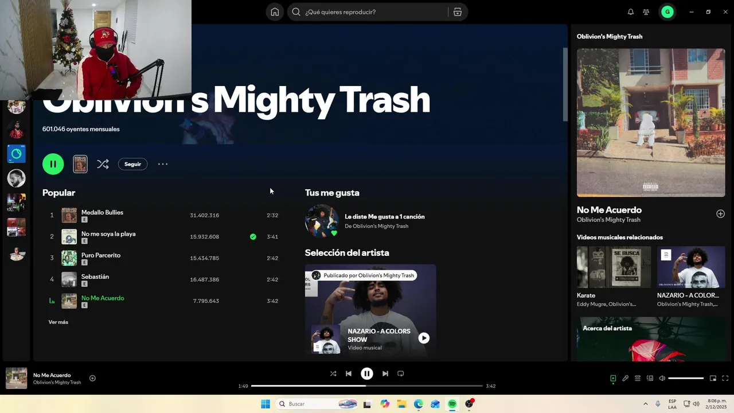Open liked songs 'Le diste Me gusta a 1 canción'

pos(384,217)
